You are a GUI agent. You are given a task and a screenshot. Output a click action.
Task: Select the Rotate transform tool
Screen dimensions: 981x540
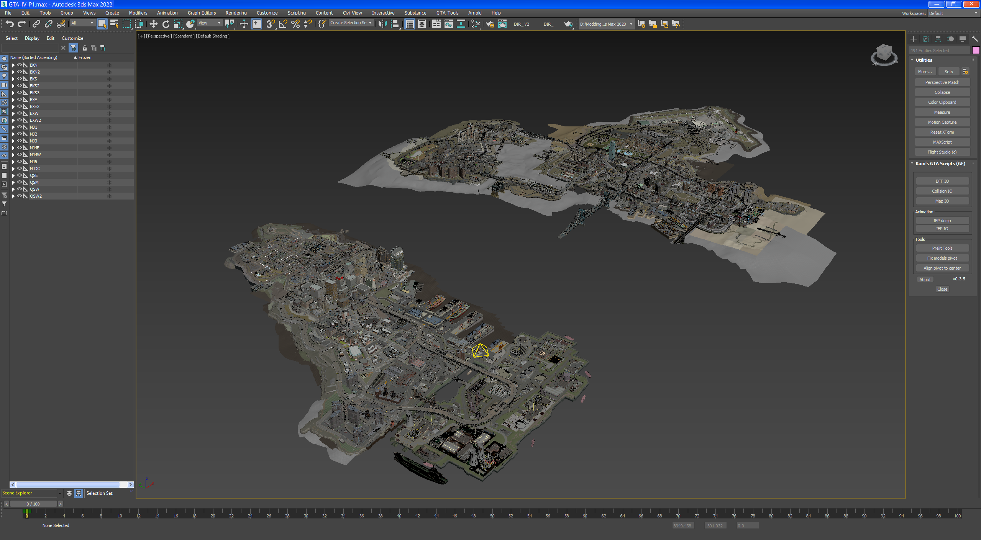coord(166,24)
